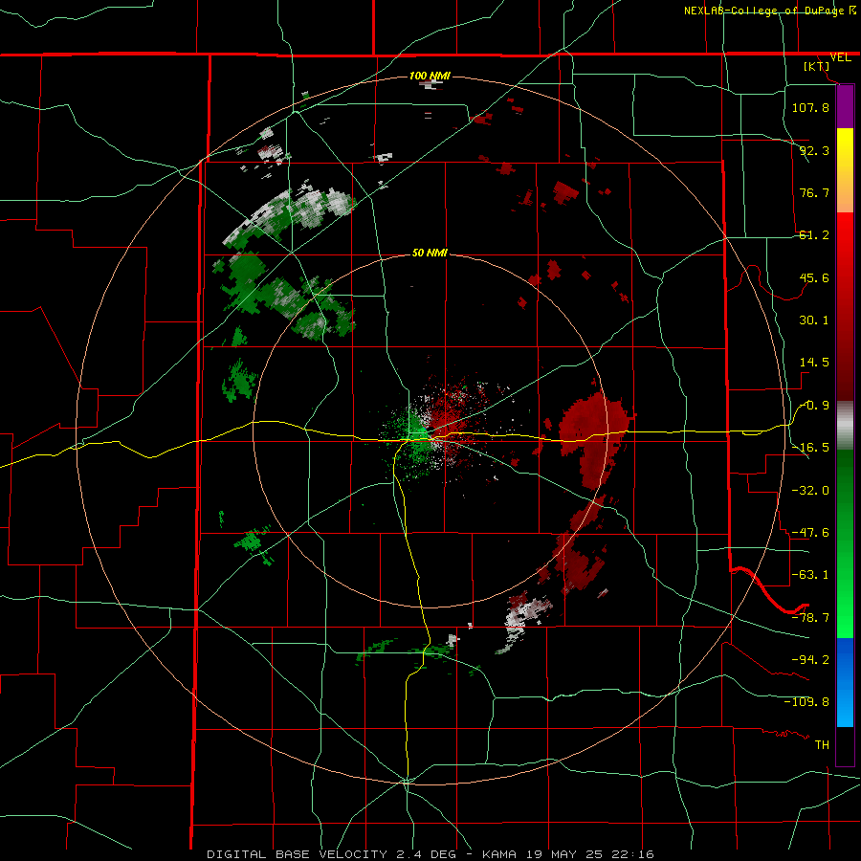Viewport: 861px width, 861px height.
Task: Click the [KT] units label
Action: (817, 66)
